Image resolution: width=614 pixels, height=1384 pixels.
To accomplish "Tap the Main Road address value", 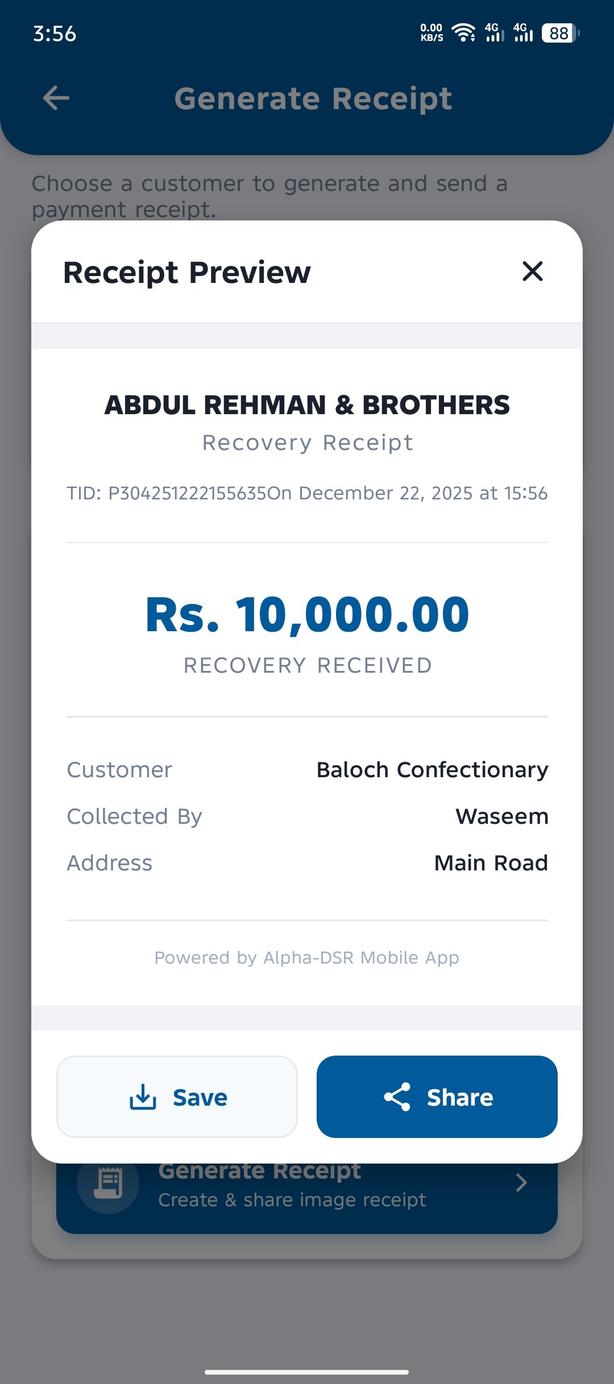I will 491,863.
